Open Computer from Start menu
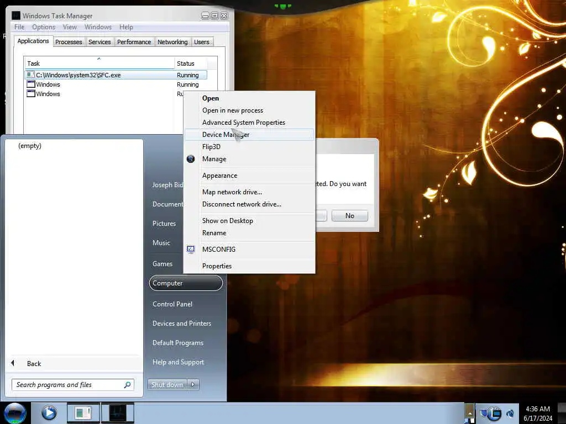Image resolution: width=566 pixels, height=424 pixels. tap(186, 283)
